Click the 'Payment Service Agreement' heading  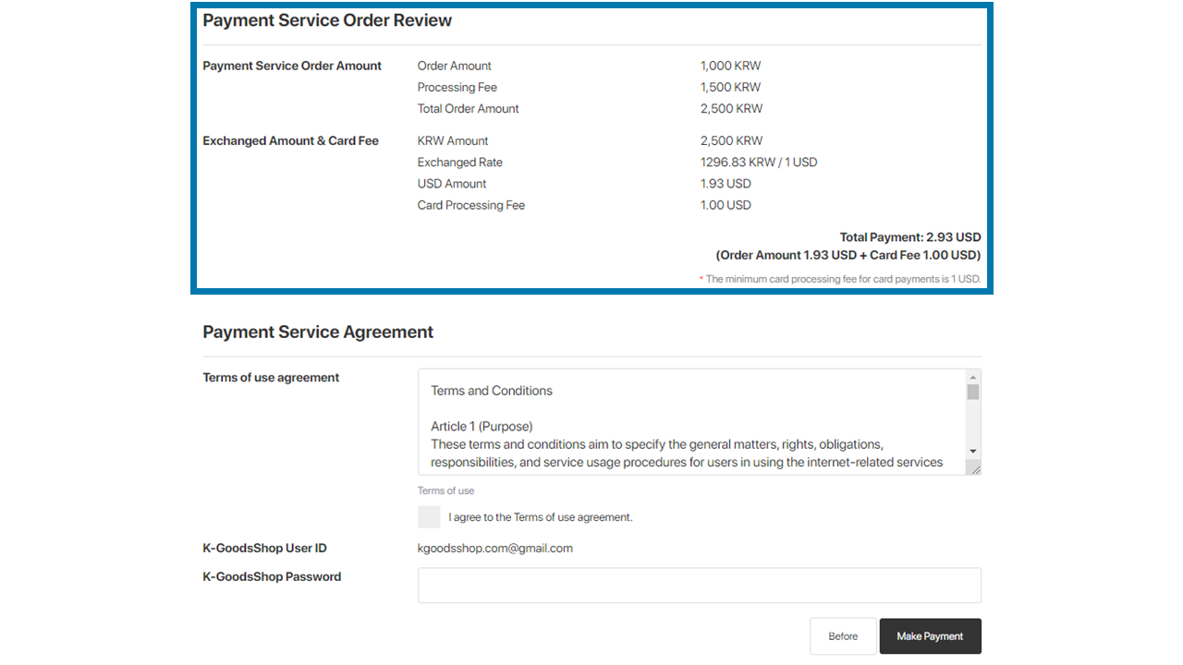pos(318,332)
